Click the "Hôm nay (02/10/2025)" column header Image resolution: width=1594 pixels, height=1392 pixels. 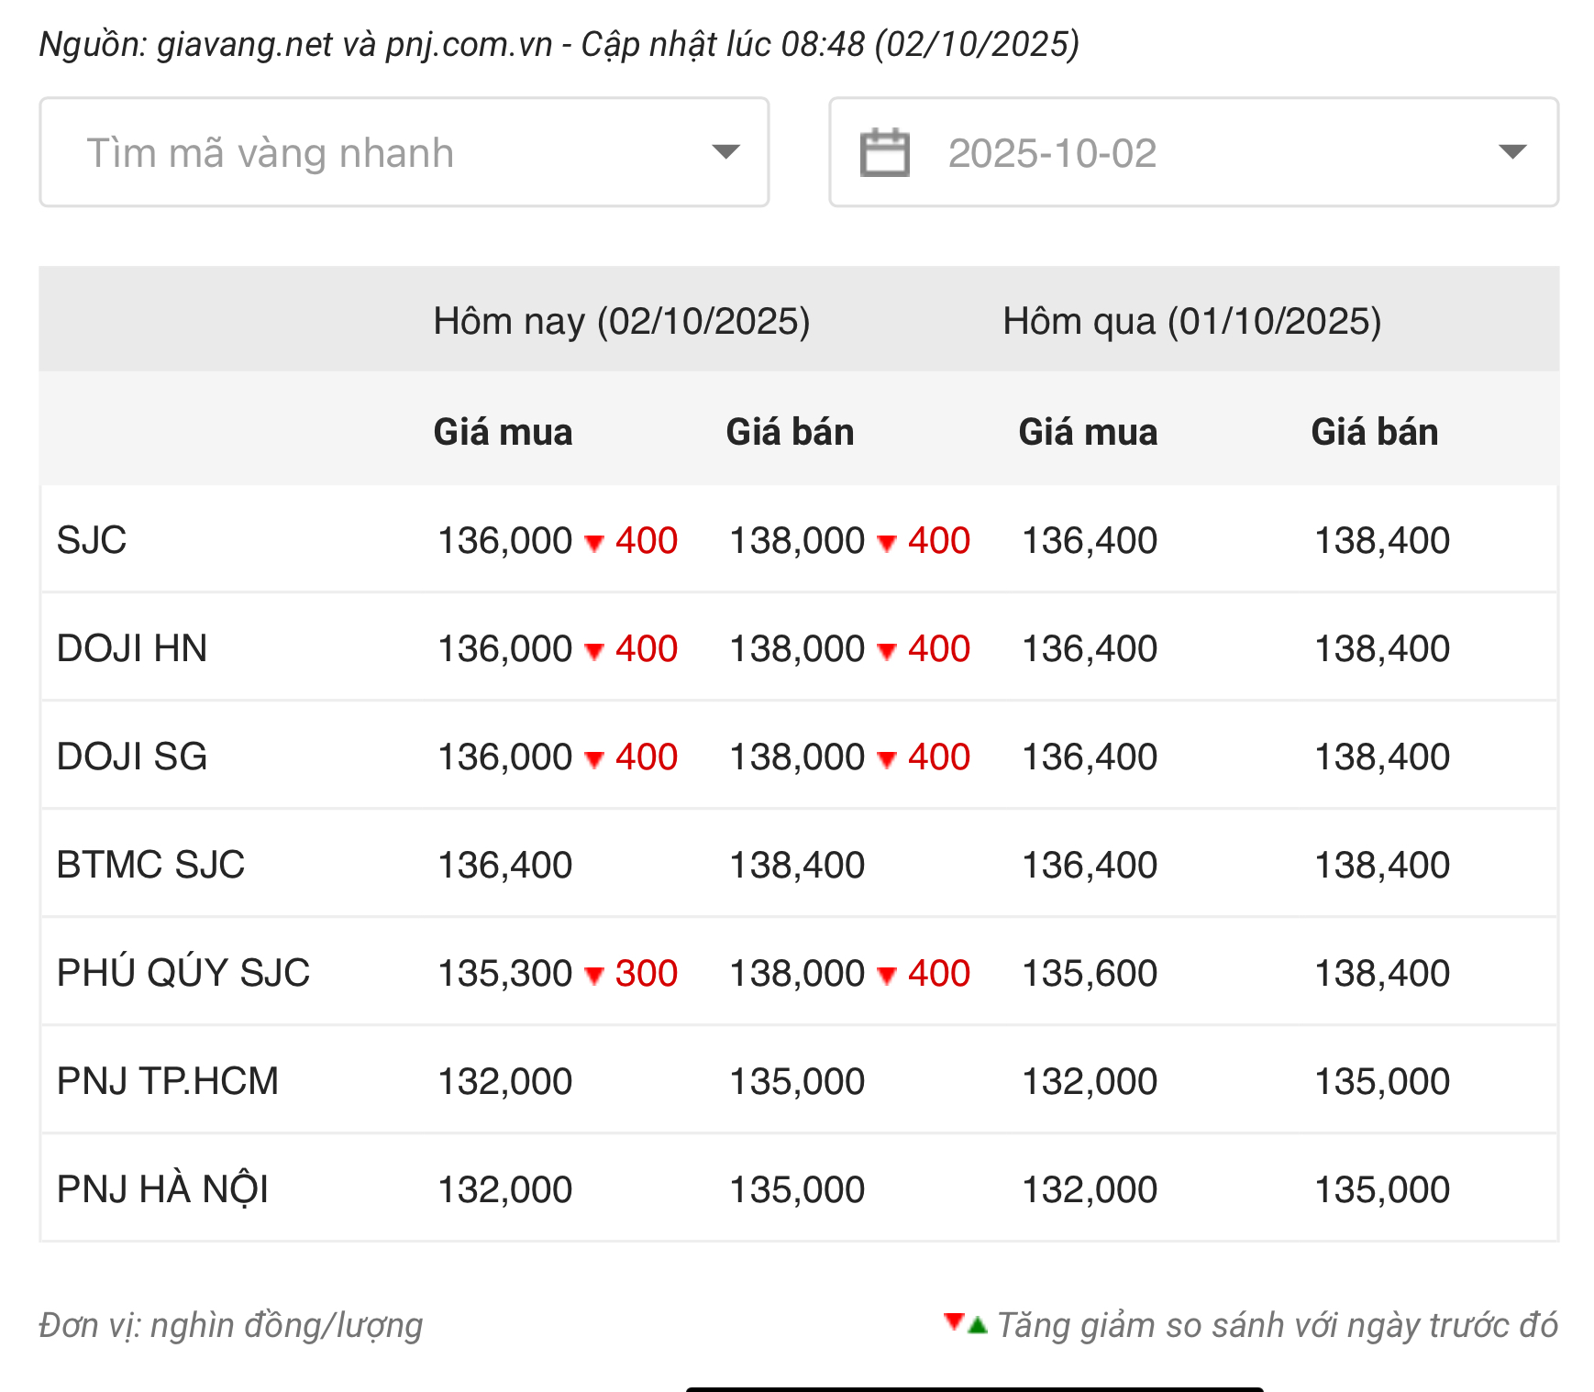(x=621, y=322)
